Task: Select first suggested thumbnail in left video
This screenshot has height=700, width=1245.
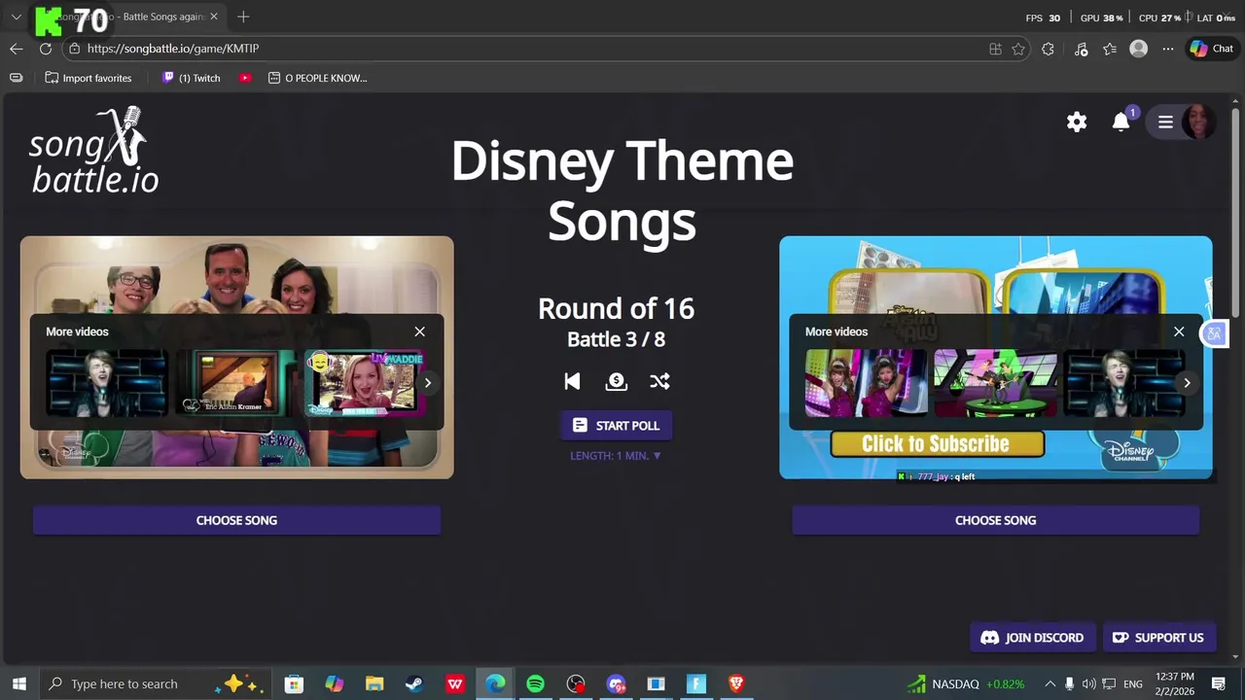Action: pyautogui.click(x=107, y=383)
